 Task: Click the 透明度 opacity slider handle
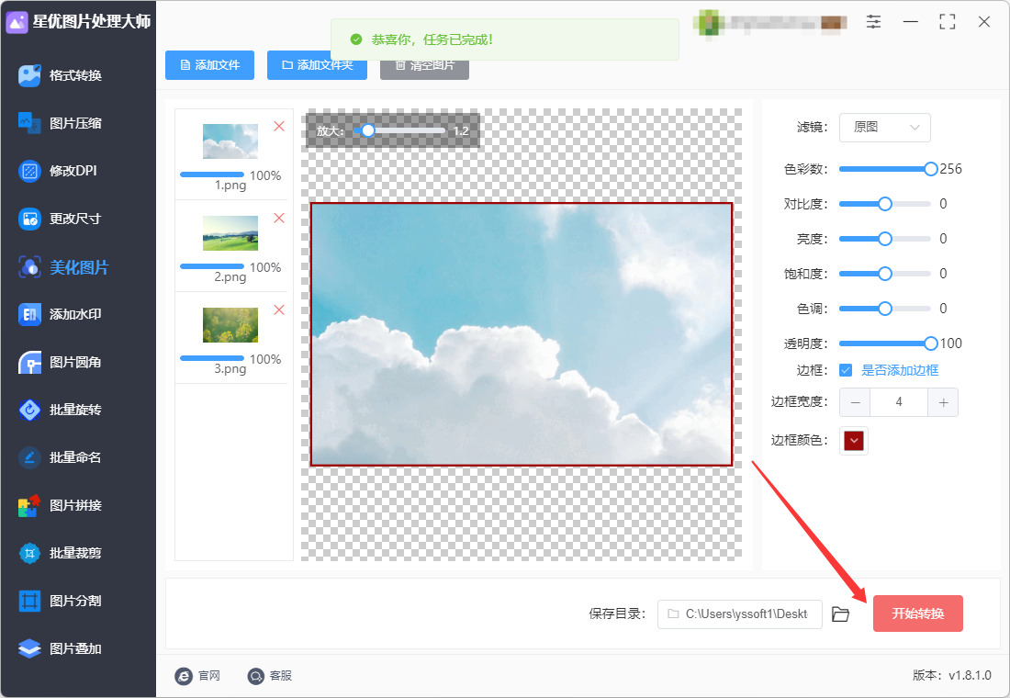coord(931,343)
